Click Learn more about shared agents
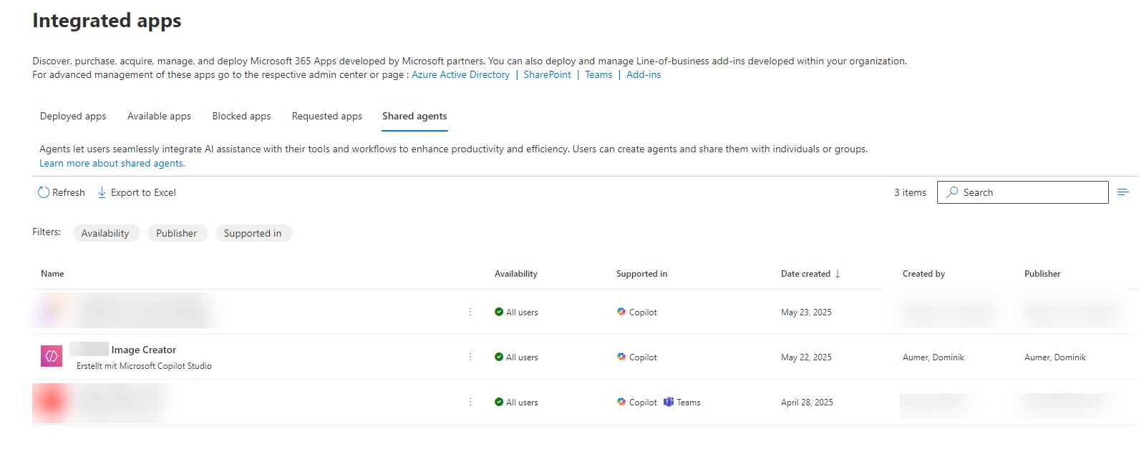Image resolution: width=1144 pixels, height=469 pixels. click(112, 163)
